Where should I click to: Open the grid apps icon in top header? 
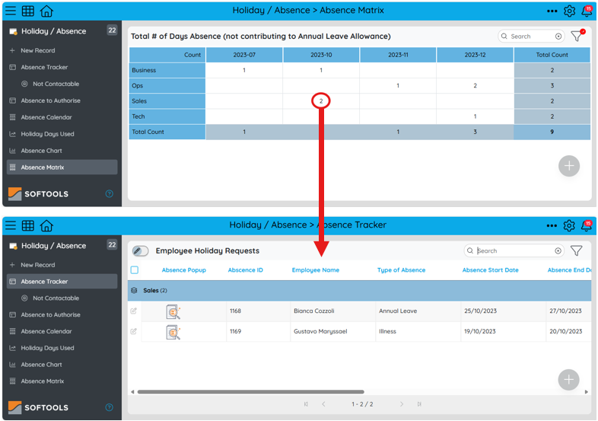[x=28, y=11]
